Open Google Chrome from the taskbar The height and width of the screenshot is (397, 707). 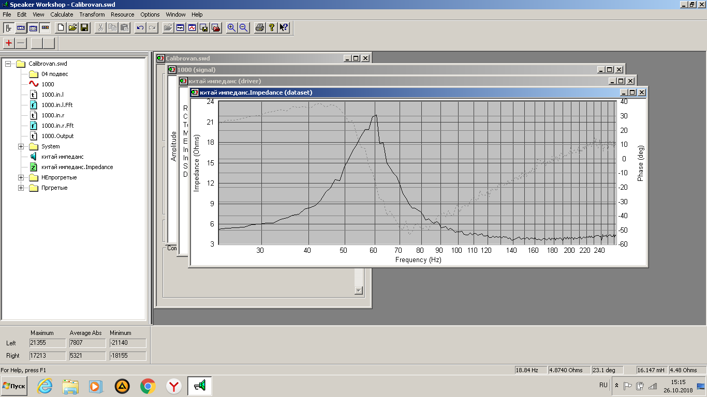[148, 386]
